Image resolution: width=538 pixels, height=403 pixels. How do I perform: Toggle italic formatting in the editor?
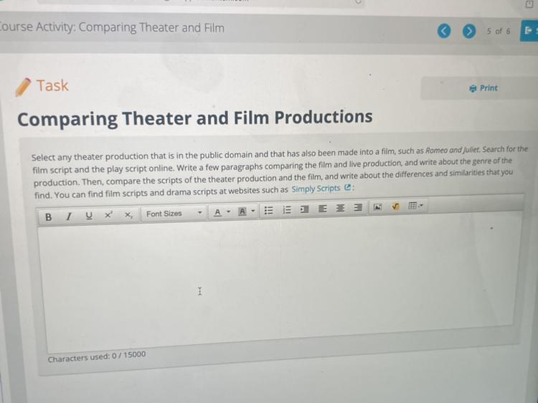69,217
